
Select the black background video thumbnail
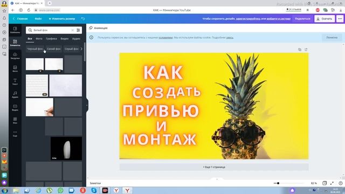tap(66, 148)
